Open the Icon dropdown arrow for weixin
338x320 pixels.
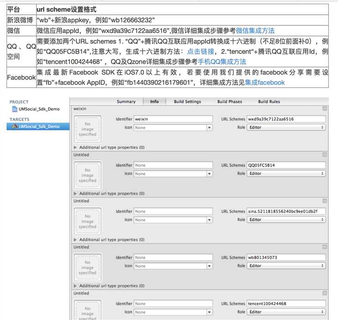coord(209,128)
